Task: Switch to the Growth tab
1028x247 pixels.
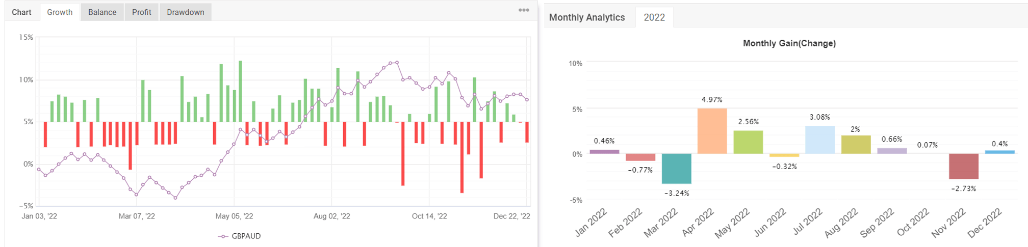Action: (60, 12)
